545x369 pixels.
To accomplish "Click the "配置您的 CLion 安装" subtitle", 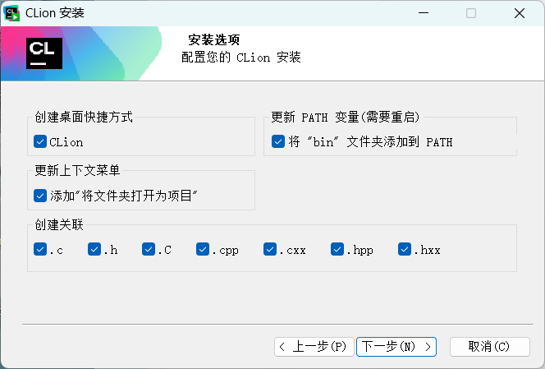I will pyautogui.click(x=241, y=57).
